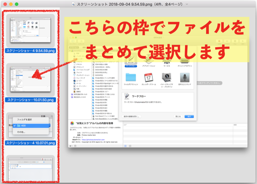This screenshot has height=184, width=257.
Task: Select the メール library category
Action: [77, 83]
